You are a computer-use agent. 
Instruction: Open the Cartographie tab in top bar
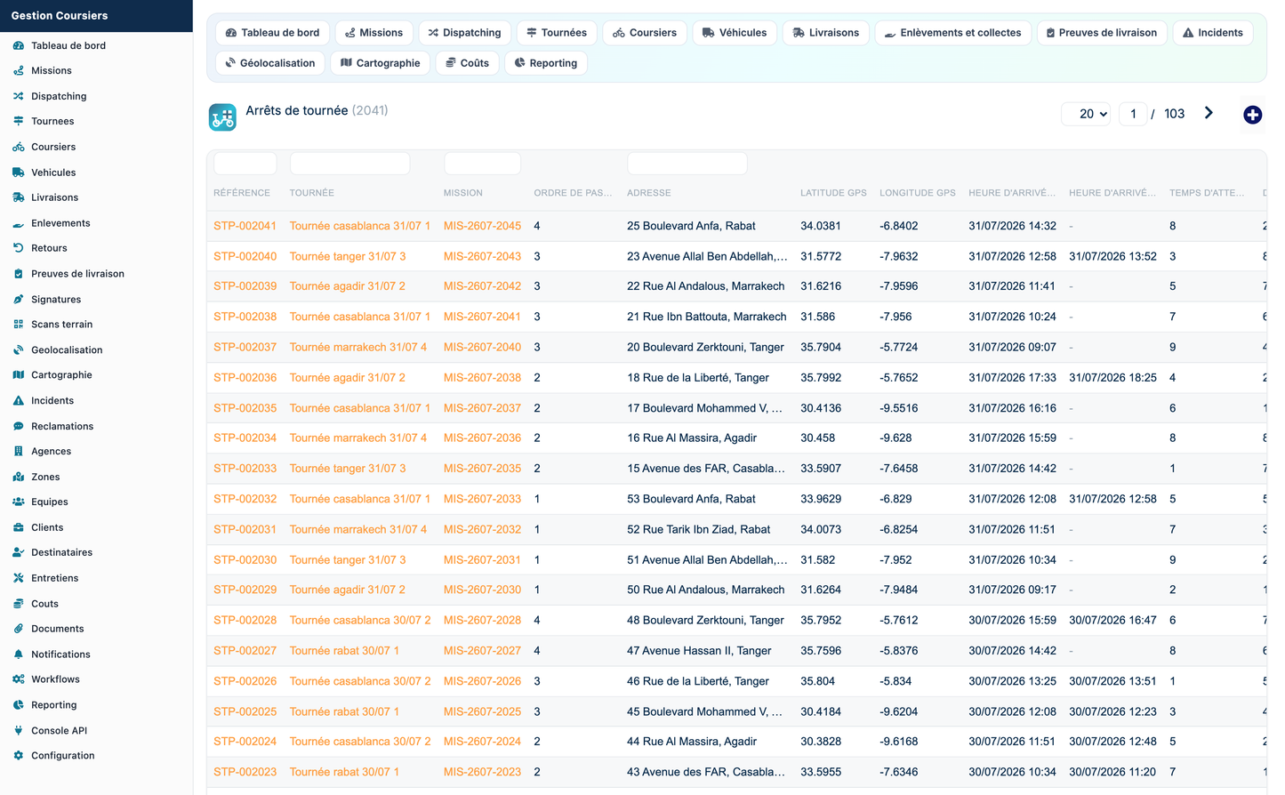[x=381, y=63]
